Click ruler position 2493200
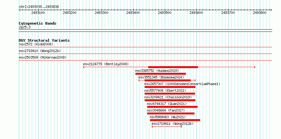 point(70,13)
